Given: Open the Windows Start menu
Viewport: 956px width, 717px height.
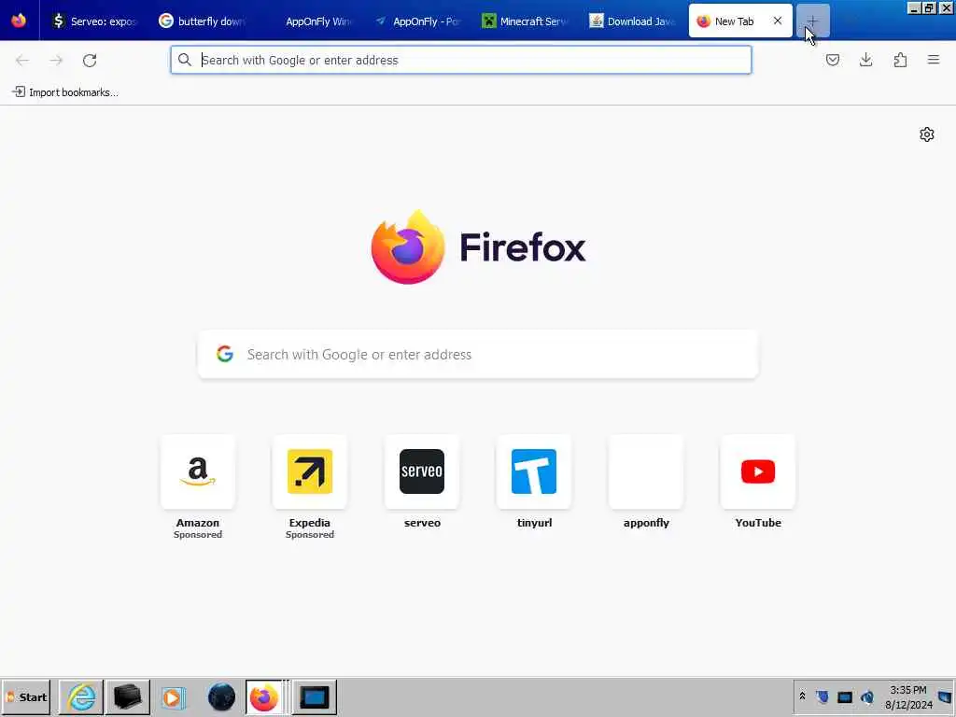Looking at the screenshot, I should [26, 696].
